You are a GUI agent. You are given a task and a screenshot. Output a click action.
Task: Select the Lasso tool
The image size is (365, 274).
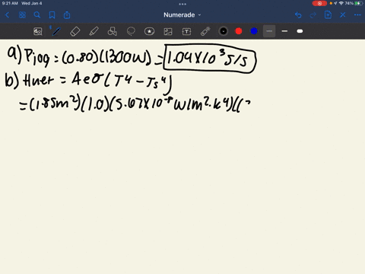click(131, 31)
